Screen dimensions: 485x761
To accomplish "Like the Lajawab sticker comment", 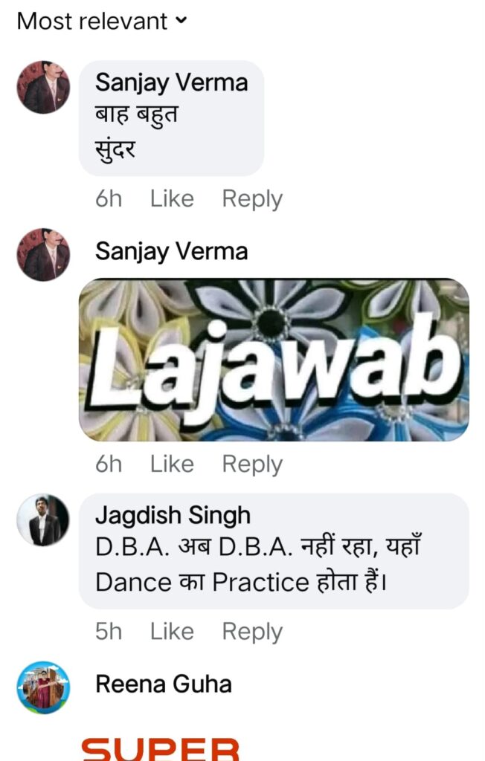I will click(x=172, y=464).
